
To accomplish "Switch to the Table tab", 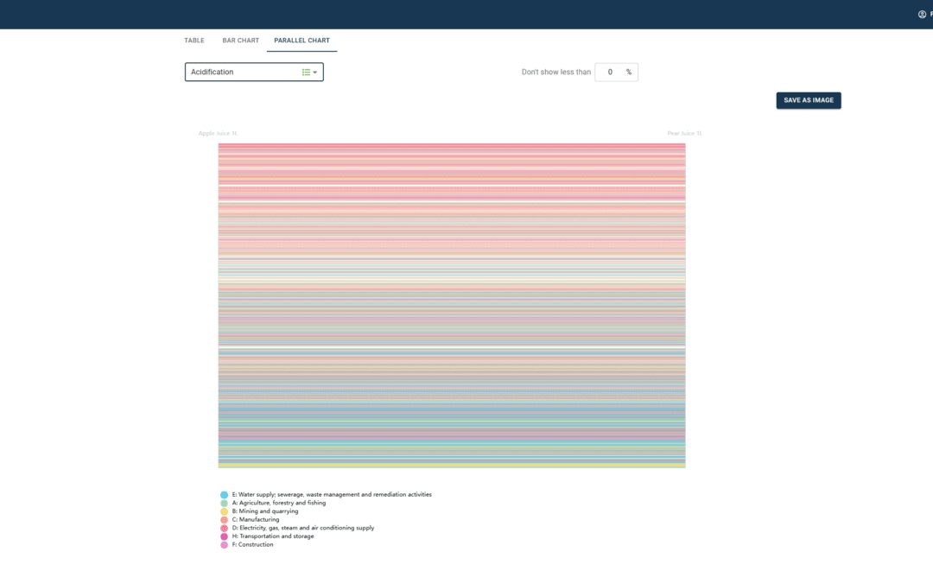I will 194,41.
